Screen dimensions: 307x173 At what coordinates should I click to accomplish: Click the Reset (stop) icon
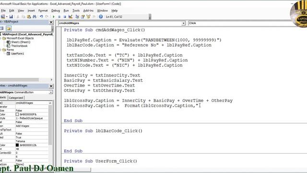point(65,17)
